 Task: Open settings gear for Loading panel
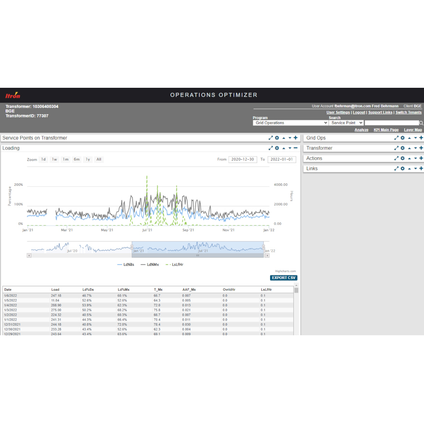tap(277, 148)
